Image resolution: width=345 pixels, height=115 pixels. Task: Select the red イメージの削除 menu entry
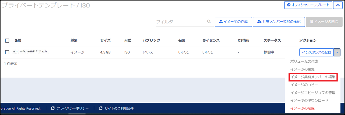coord(302,108)
